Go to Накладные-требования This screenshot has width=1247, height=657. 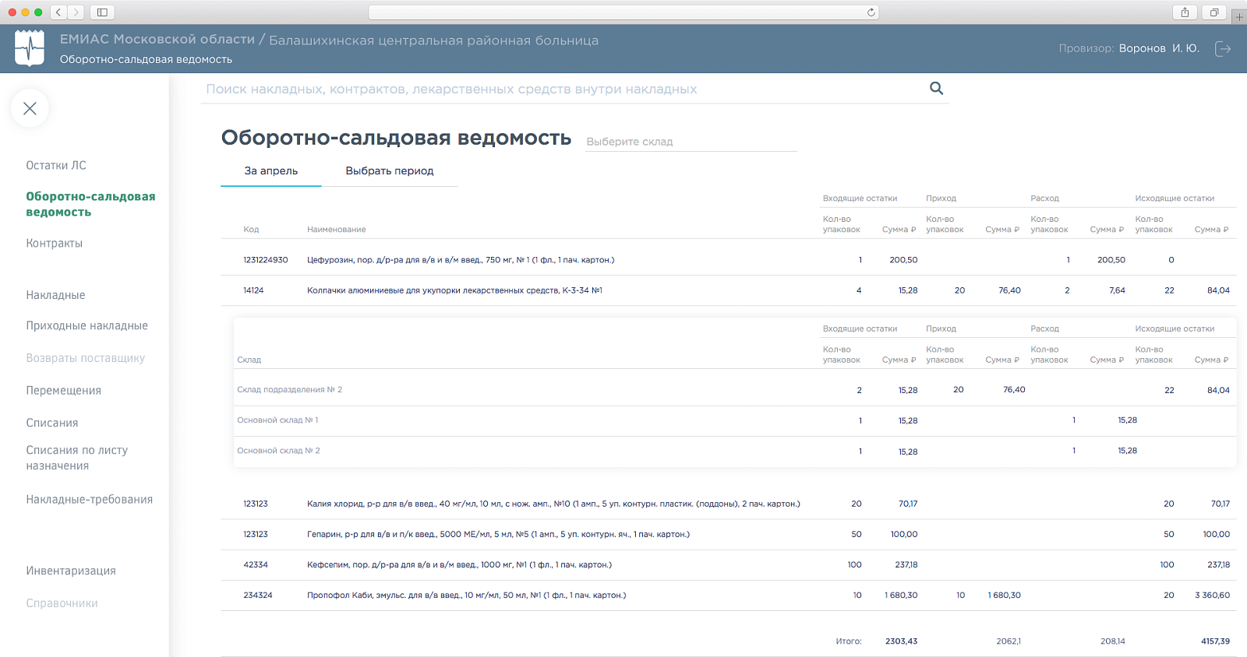(89, 500)
